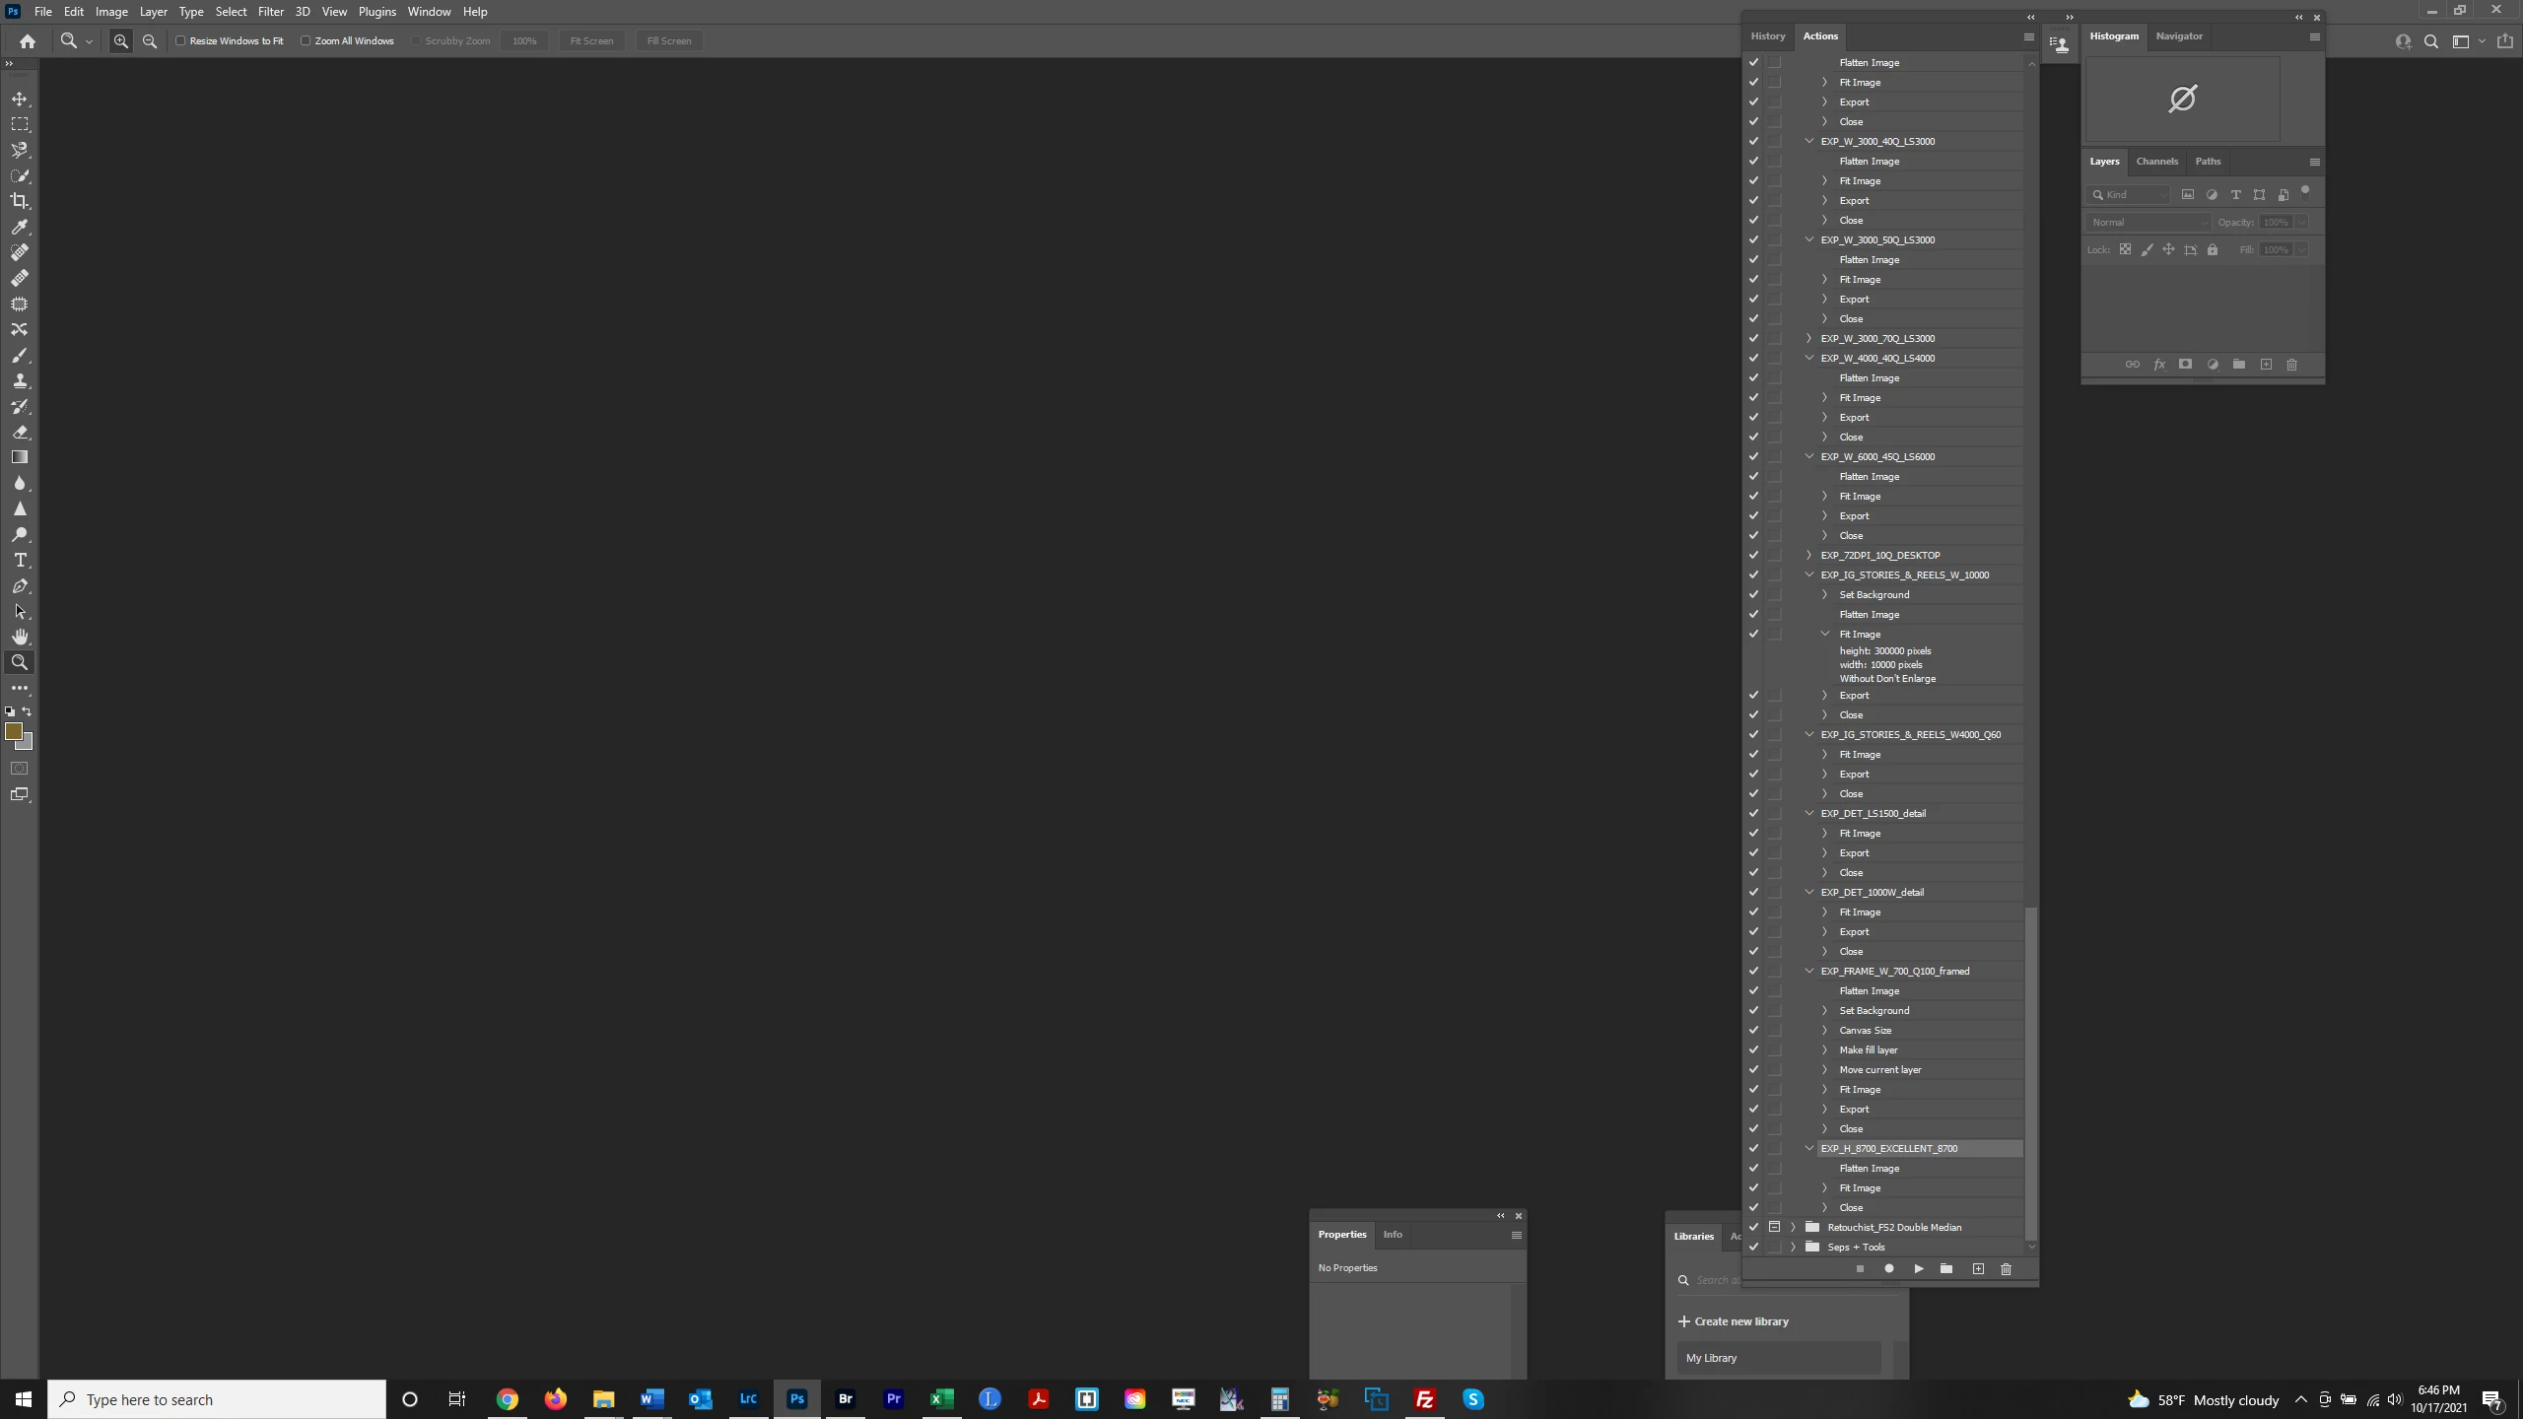This screenshot has width=2523, height=1419.
Task: Expand the EXP_72DPI_10Q_DESKTOP action
Action: [x=1809, y=556]
